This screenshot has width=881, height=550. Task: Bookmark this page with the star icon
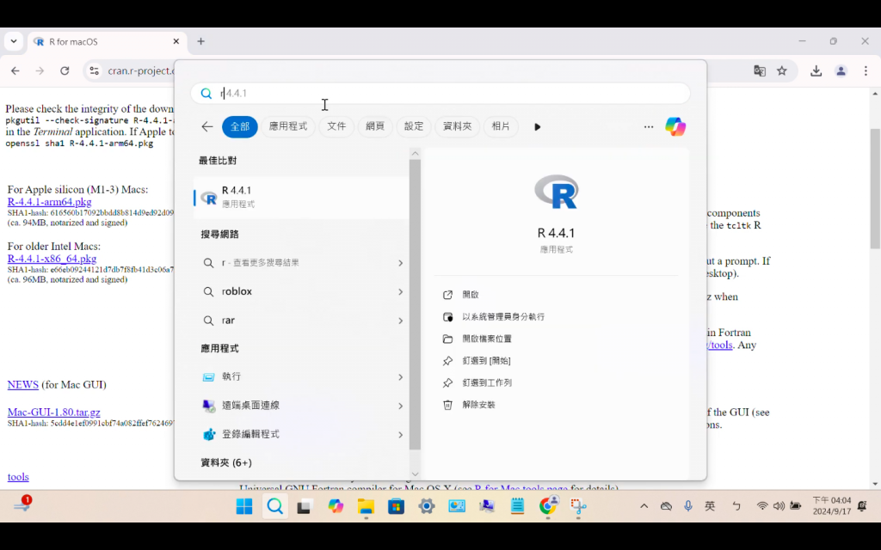pyautogui.click(x=781, y=70)
